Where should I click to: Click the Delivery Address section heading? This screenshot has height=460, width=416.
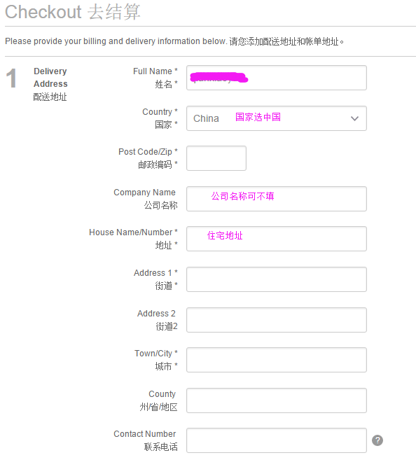coord(50,78)
